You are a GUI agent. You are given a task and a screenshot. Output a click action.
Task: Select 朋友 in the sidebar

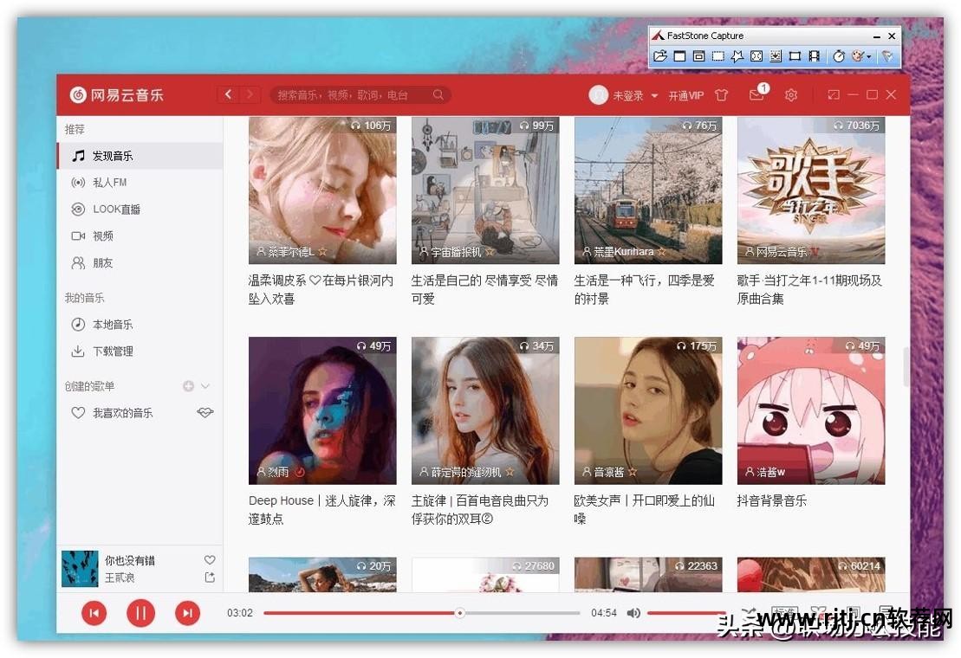[140, 263]
